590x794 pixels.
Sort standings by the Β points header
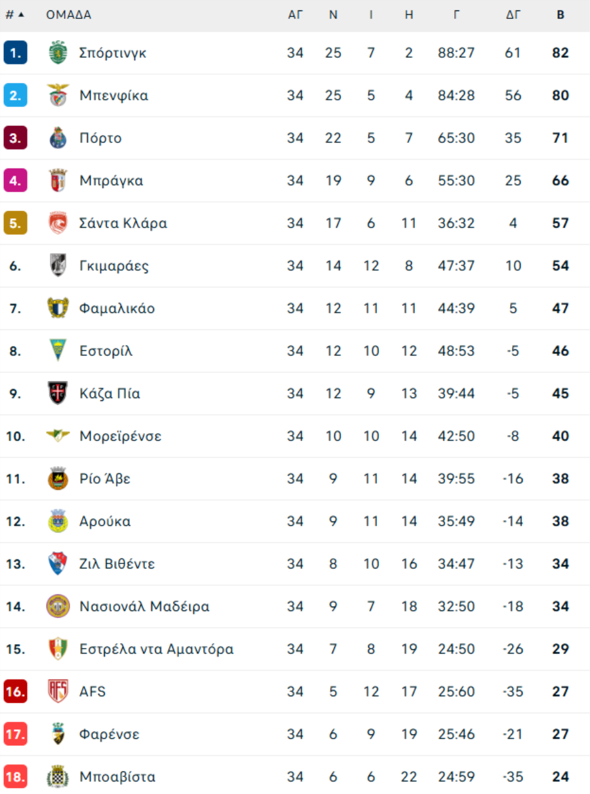pos(560,15)
